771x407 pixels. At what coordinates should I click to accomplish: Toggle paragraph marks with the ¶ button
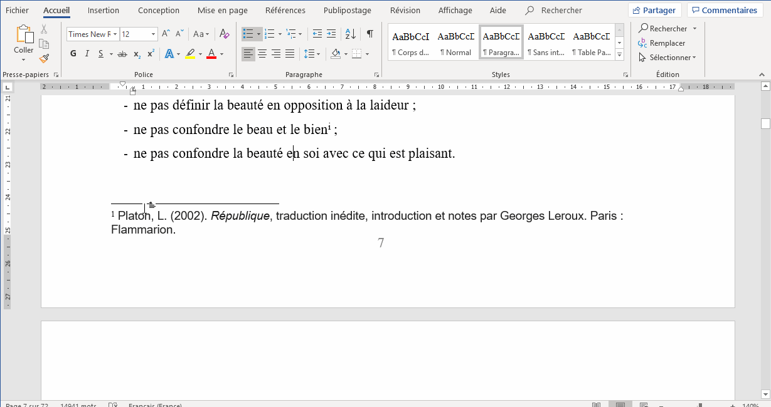[370, 34]
